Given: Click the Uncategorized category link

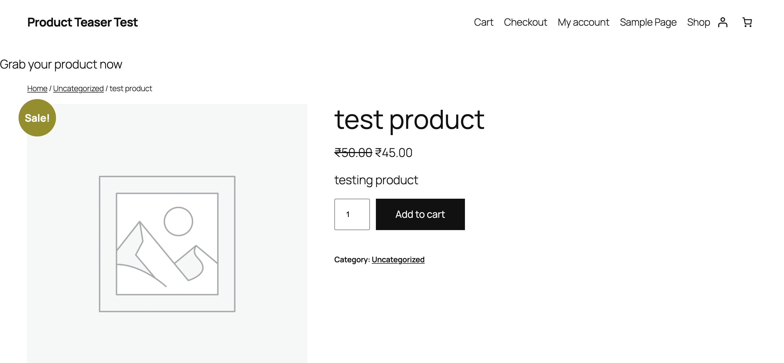Looking at the screenshot, I should coord(398,260).
